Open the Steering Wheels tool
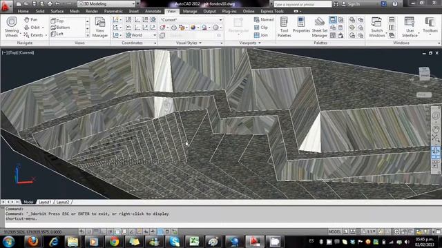Viewport: 442px width, 248px height. pyautogui.click(x=12, y=27)
